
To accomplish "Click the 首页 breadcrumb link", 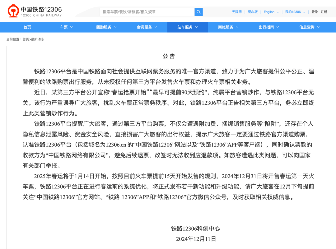I will click(x=26, y=39).
